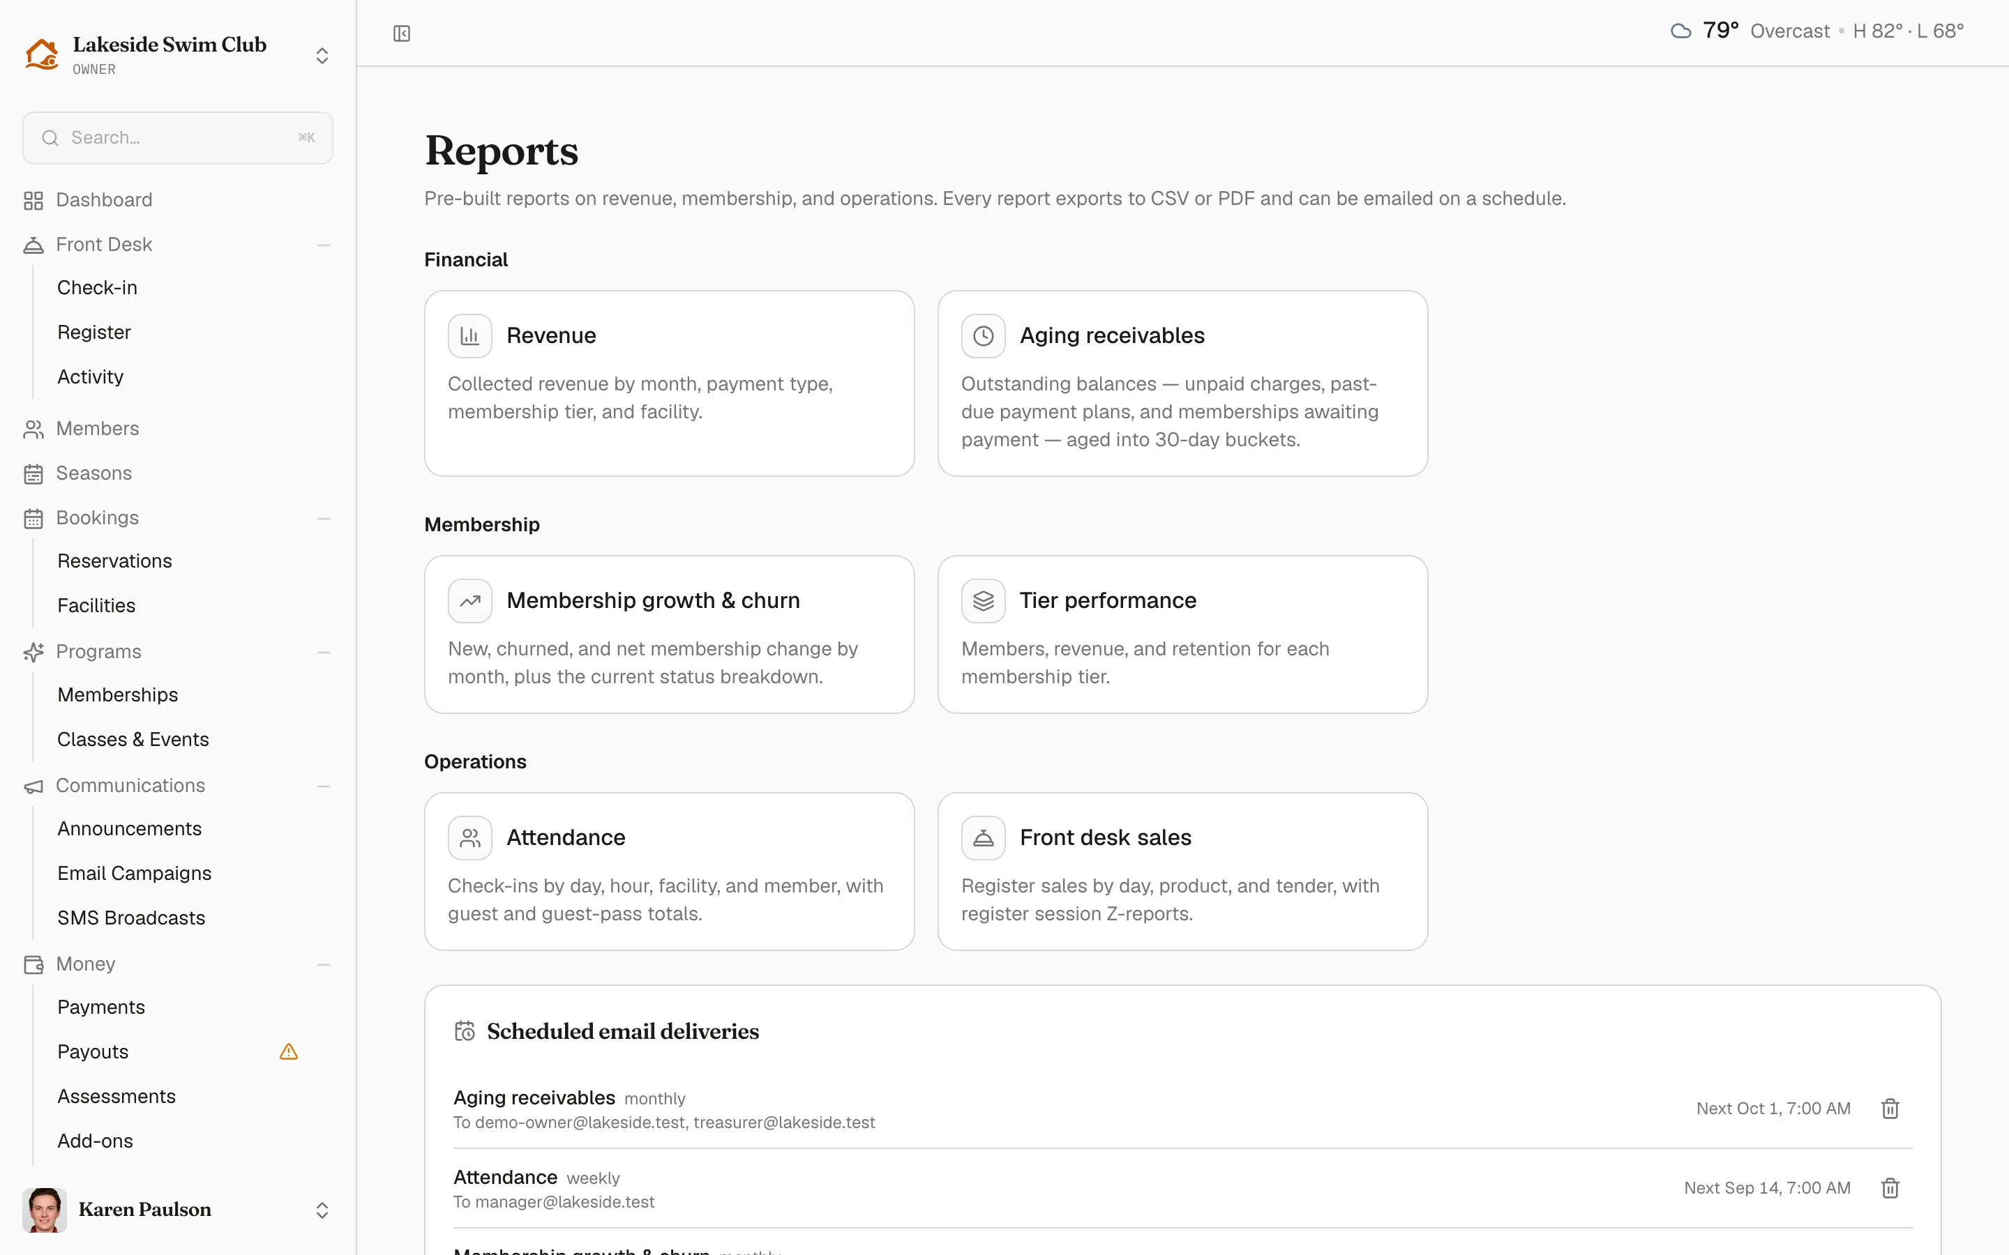The image size is (2009, 1255).
Task: Click 'Next Oct 1, 7:00 AM' text
Action: 1773,1109
